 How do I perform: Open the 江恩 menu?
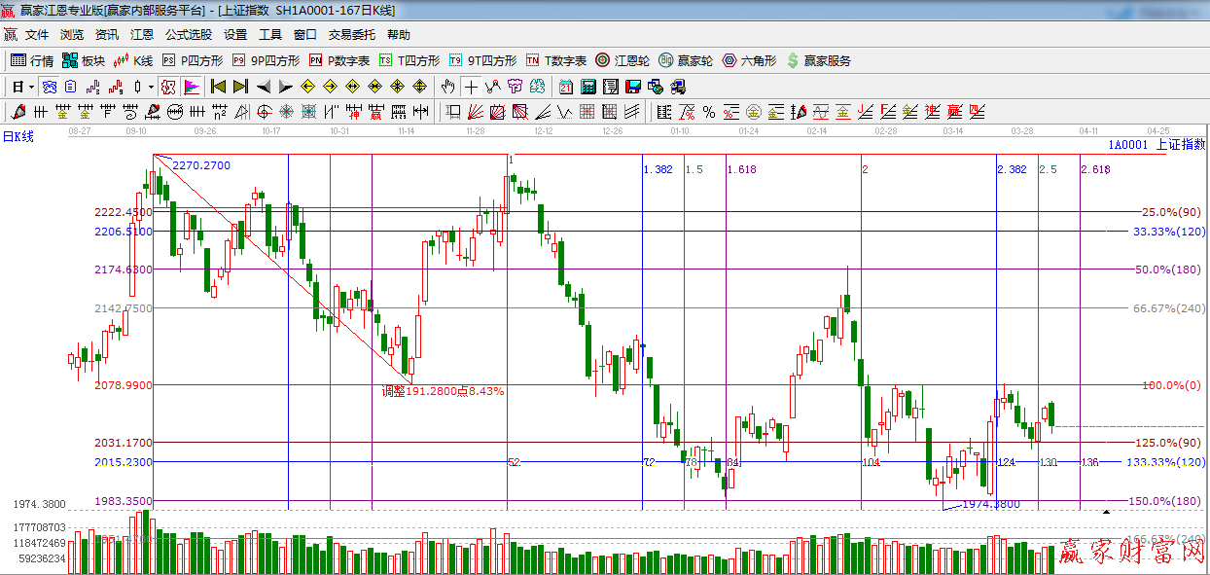[142, 34]
